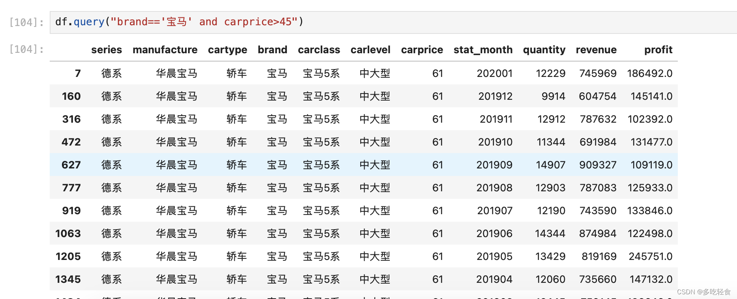The width and height of the screenshot is (737, 299).
Task: Click the cartype column header
Action: tap(228, 50)
